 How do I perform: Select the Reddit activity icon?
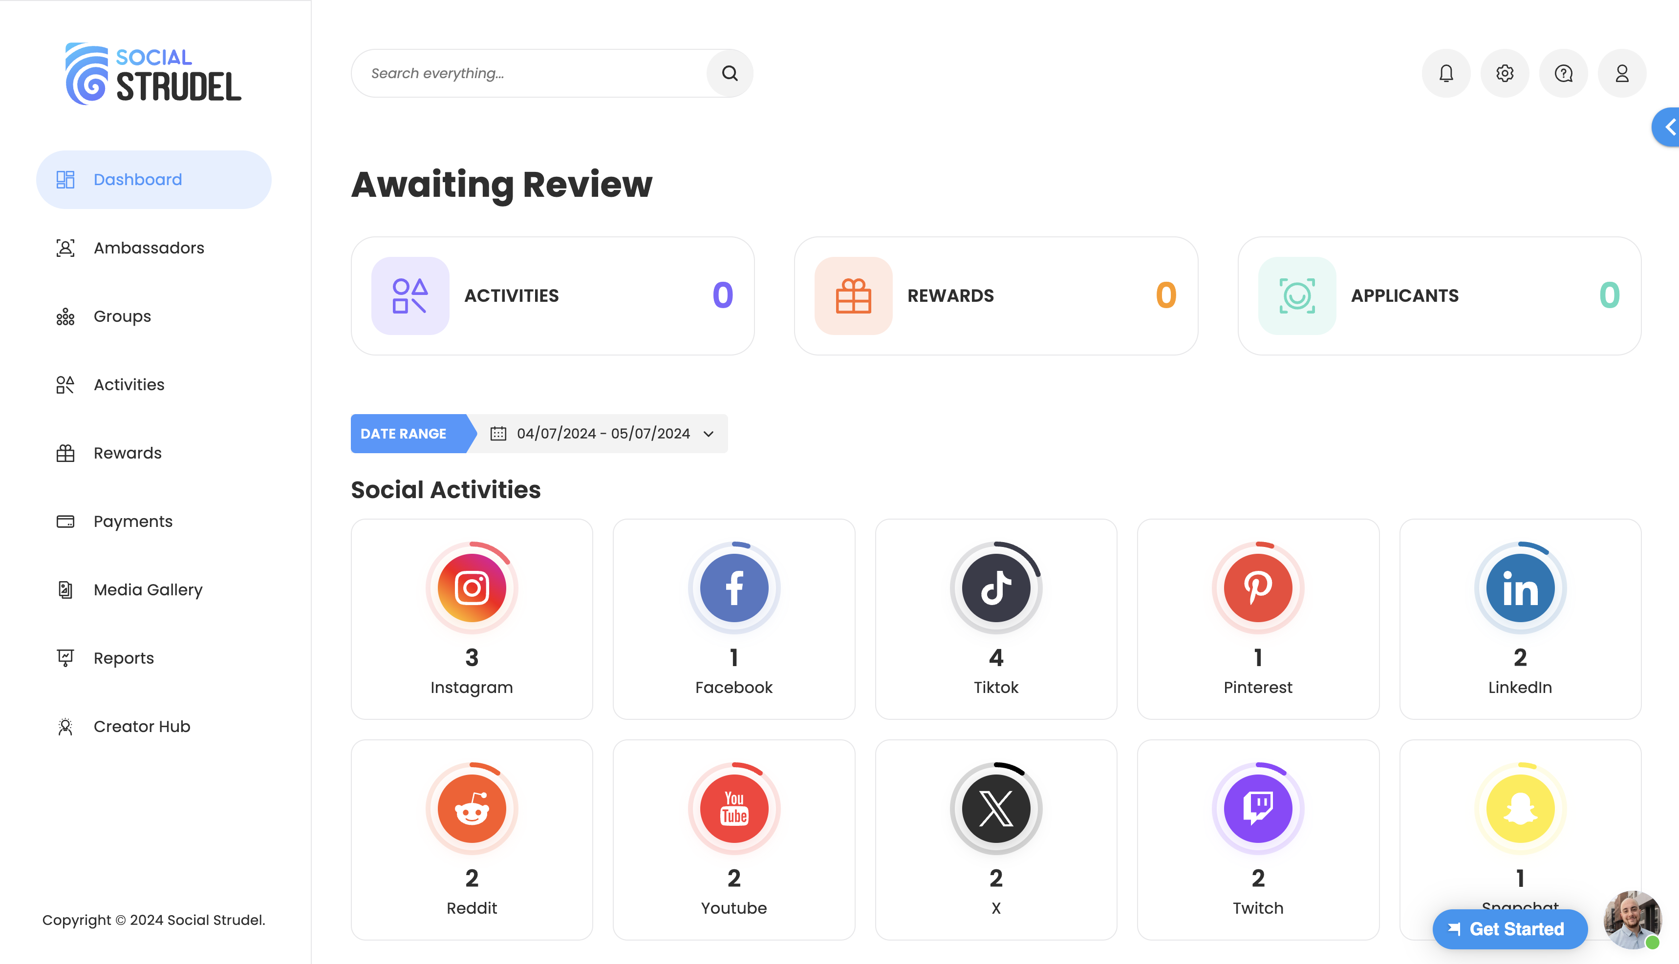tap(472, 808)
